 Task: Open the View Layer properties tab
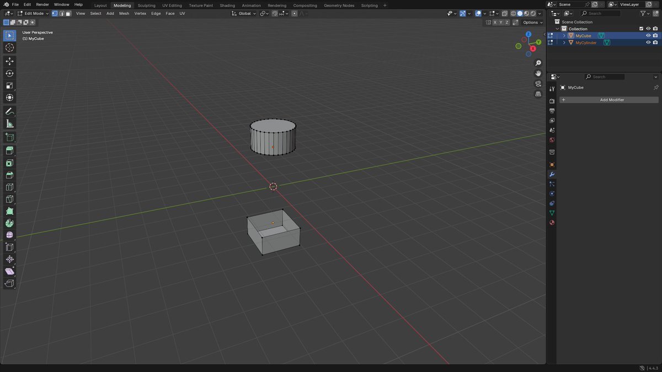tap(552, 120)
